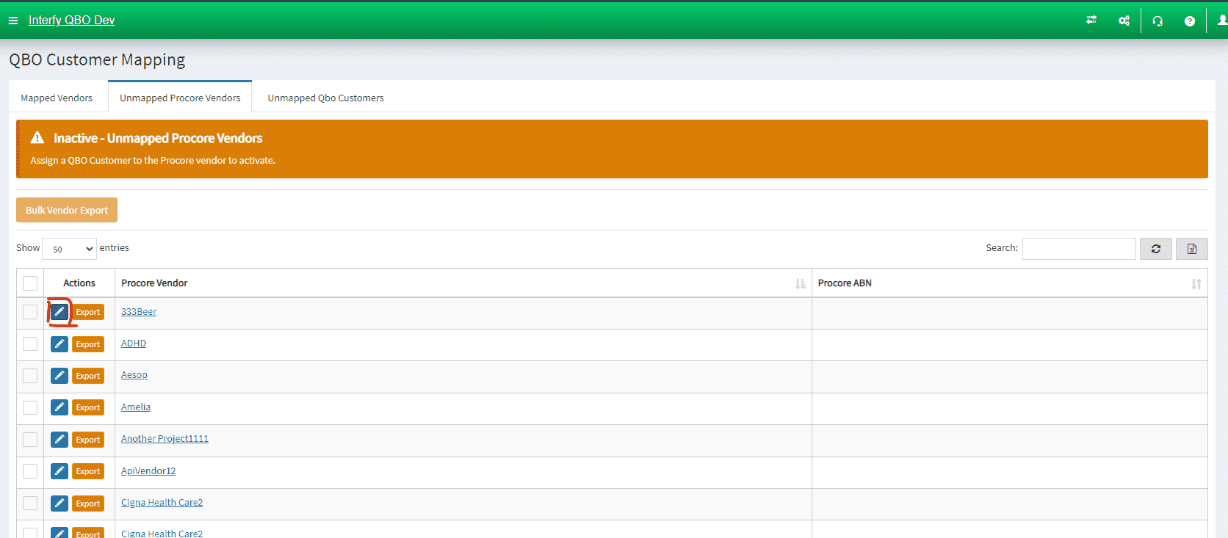Click the edit pencil for Aesop
This screenshot has width=1228, height=538.
[x=59, y=376]
